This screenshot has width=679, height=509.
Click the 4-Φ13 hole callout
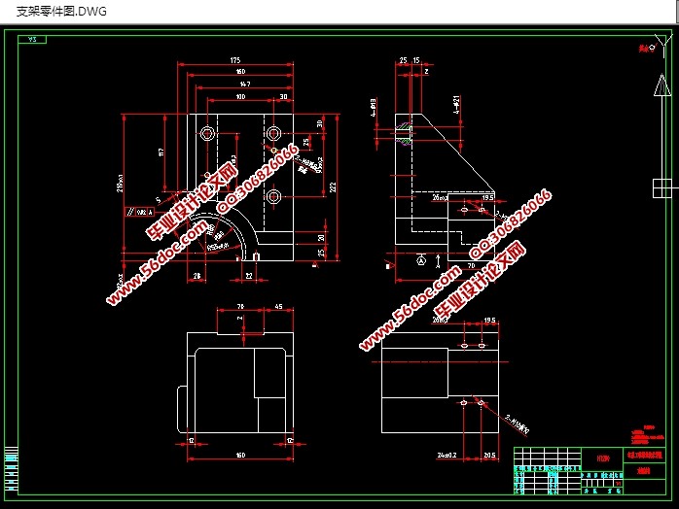point(374,107)
